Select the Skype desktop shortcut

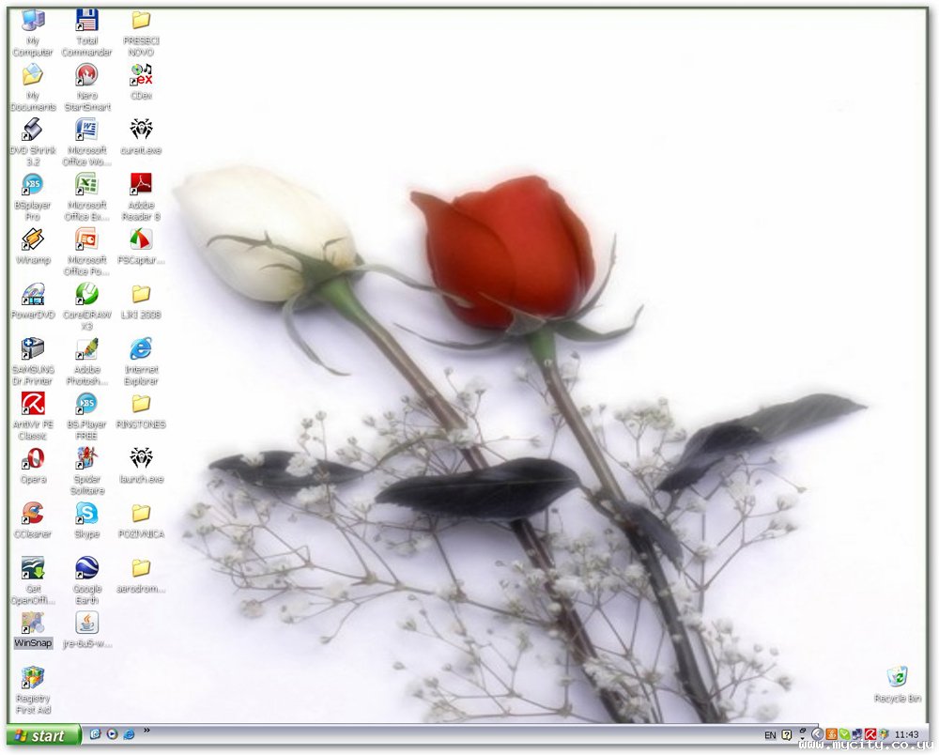(x=86, y=521)
